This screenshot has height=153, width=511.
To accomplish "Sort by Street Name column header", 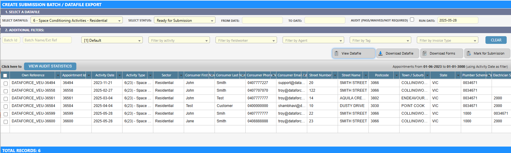I will coord(351,75).
